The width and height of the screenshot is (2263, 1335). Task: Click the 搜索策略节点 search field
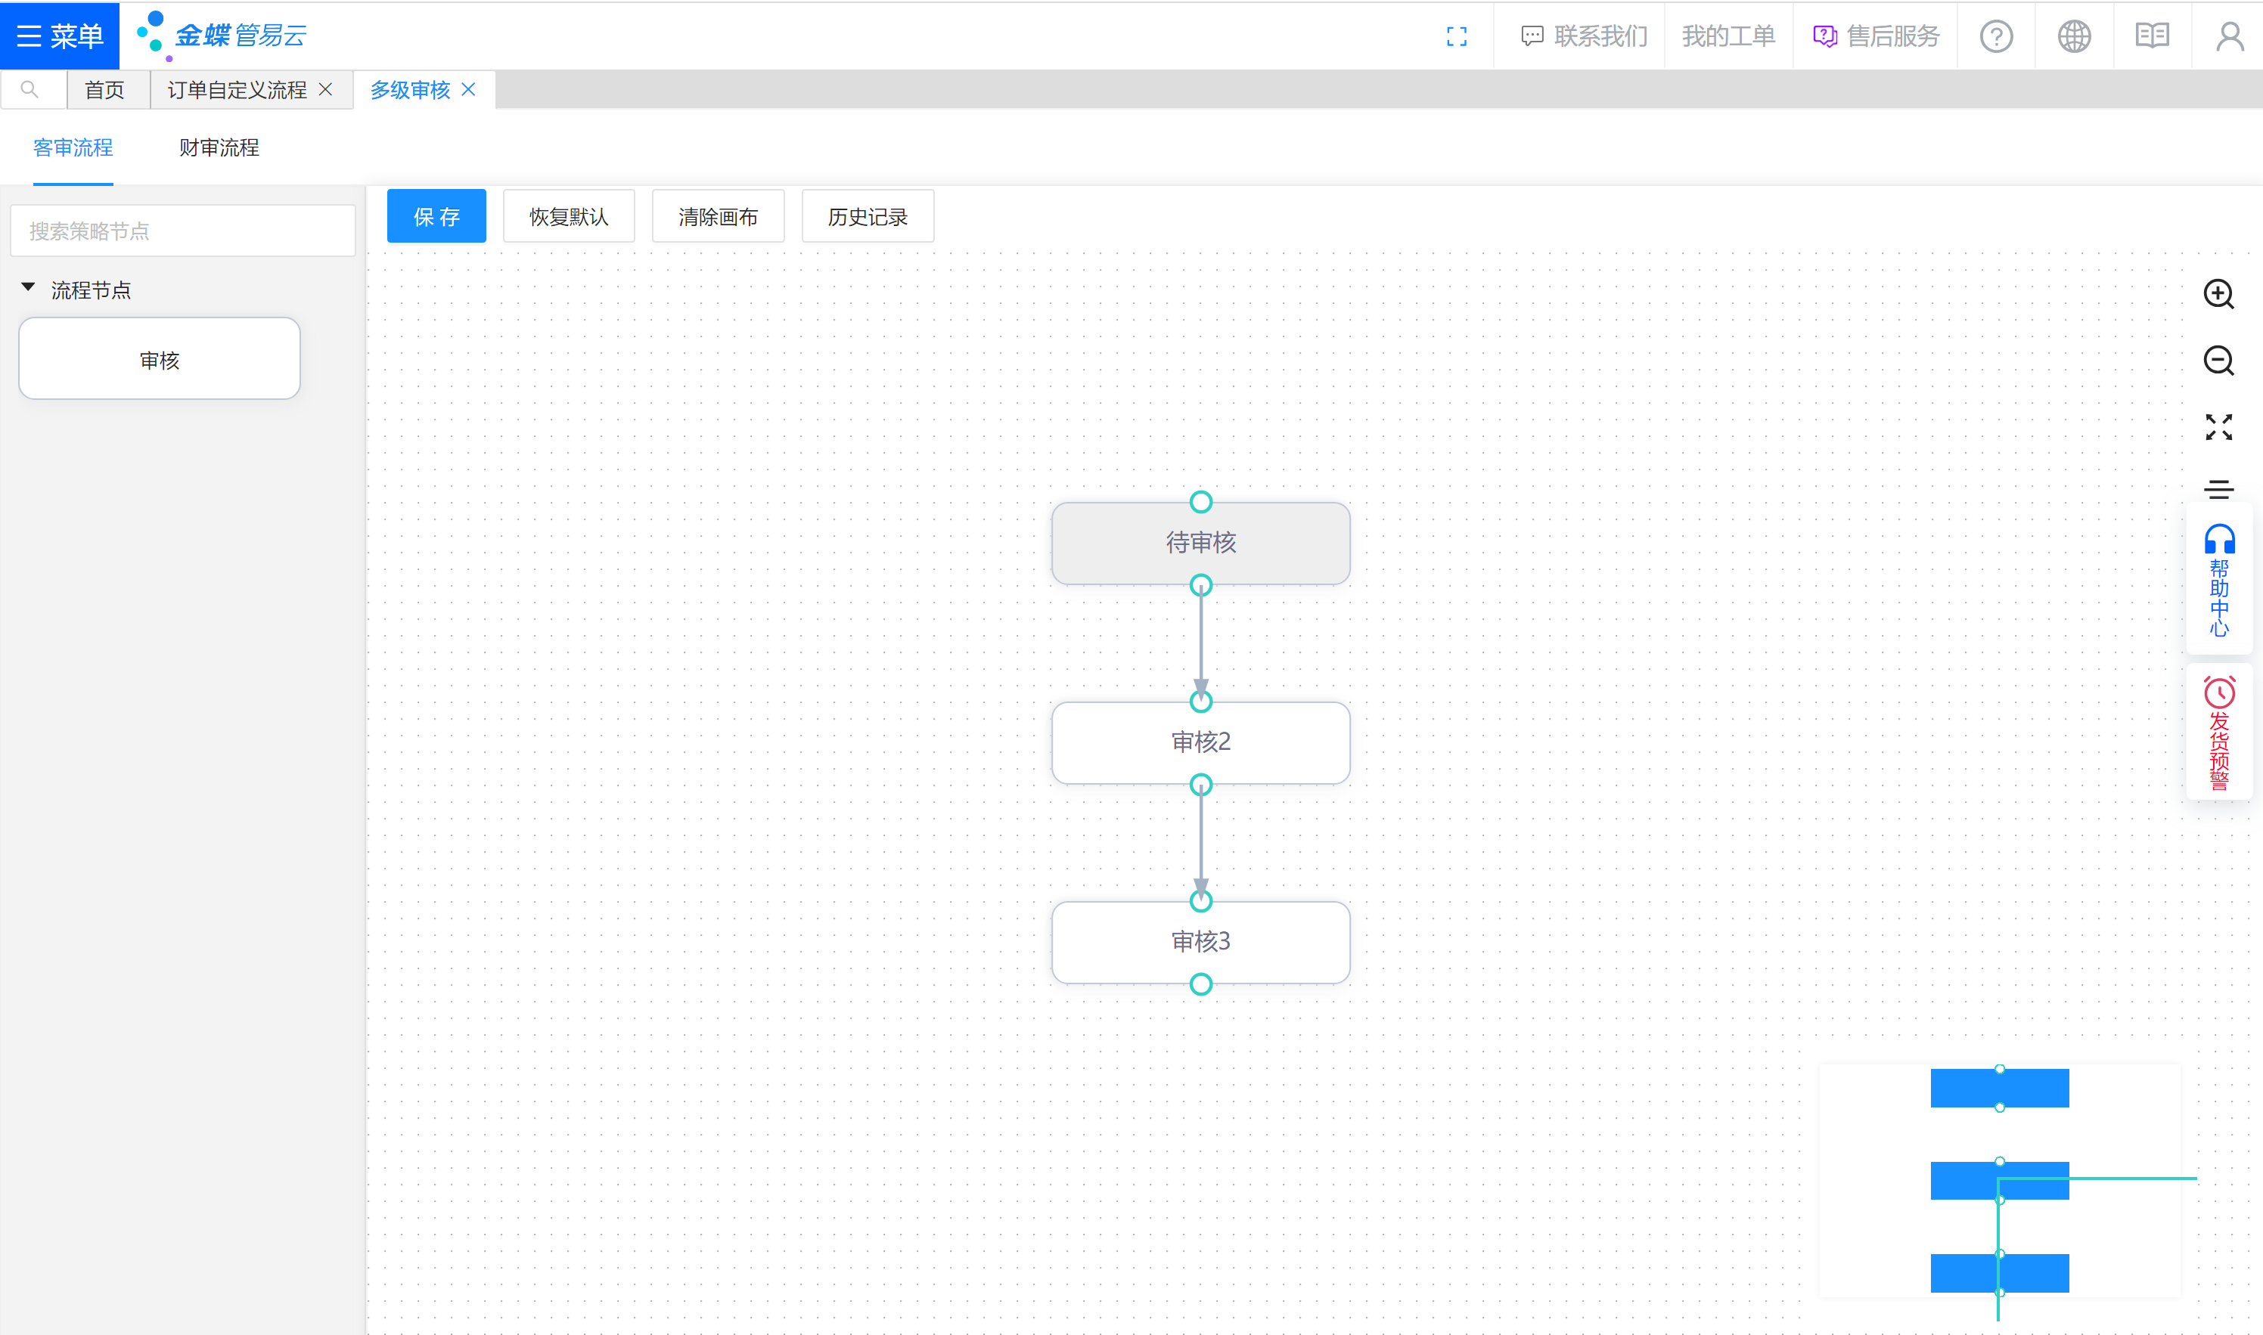(183, 231)
